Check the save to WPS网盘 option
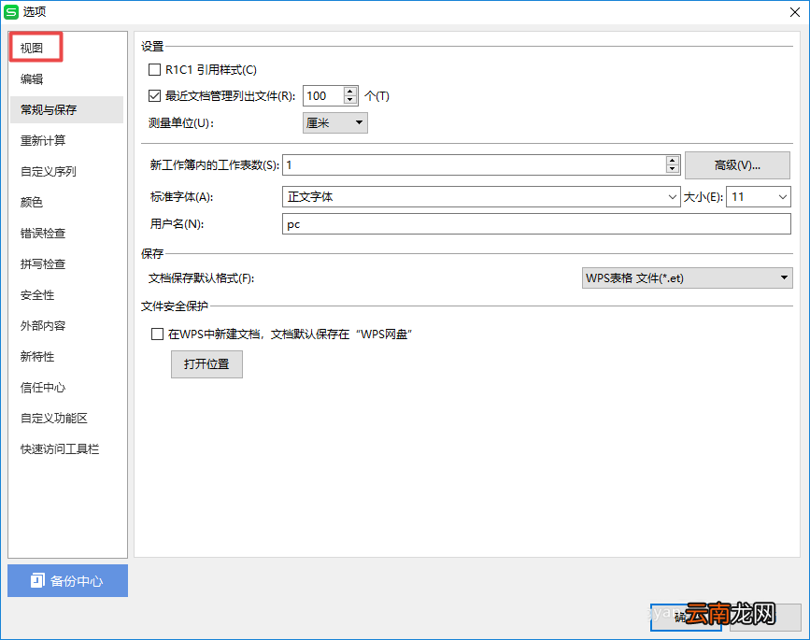This screenshot has width=810, height=640. click(157, 334)
